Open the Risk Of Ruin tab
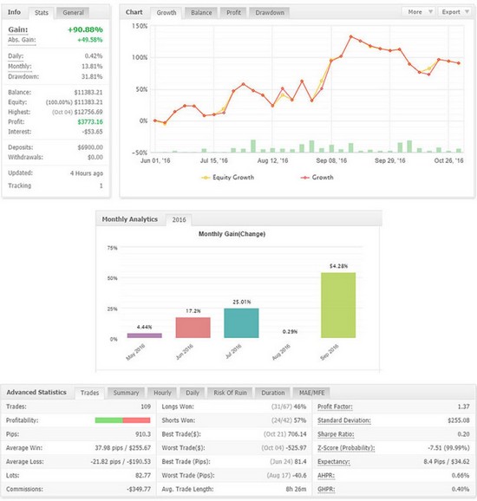 (230, 393)
